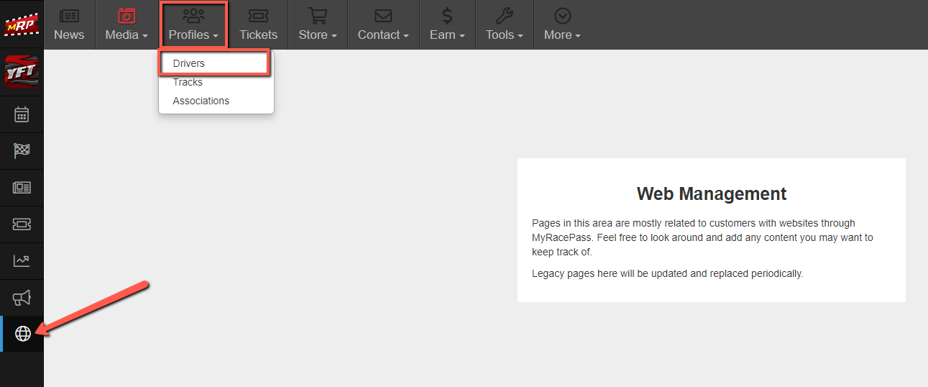Collapse the Profiles dropdown menu
This screenshot has width=928, height=387.
click(x=194, y=24)
